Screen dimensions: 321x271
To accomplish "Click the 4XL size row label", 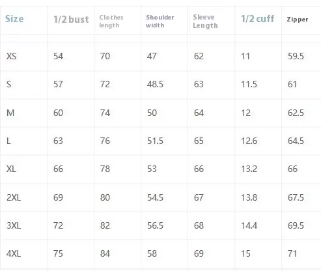I will [x=14, y=253].
